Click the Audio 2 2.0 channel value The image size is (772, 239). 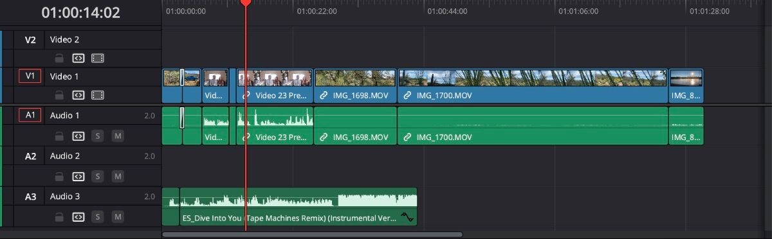pos(149,156)
